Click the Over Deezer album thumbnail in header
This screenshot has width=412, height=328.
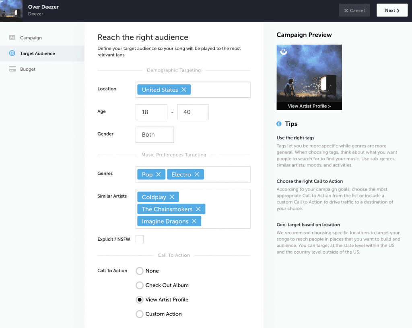coord(11,11)
